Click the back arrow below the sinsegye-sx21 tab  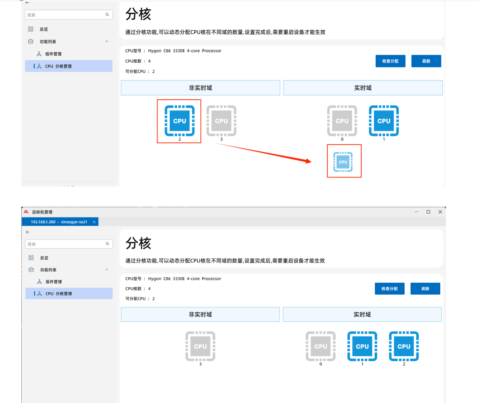[28, 232]
